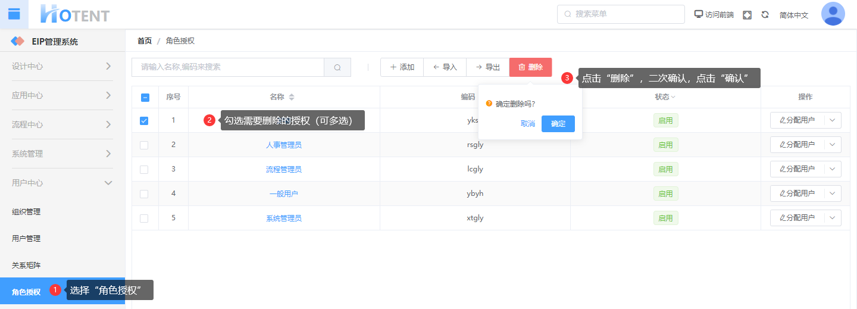Click the 取消 button in delete popup
The image size is (857, 309).
click(527, 124)
